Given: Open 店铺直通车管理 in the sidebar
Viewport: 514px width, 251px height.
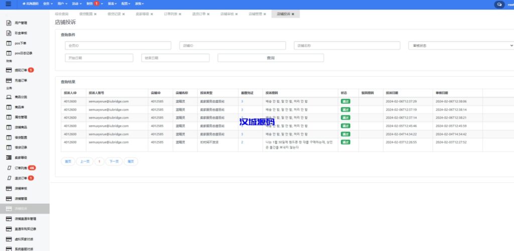Looking at the screenshot, I should [25, 219].
